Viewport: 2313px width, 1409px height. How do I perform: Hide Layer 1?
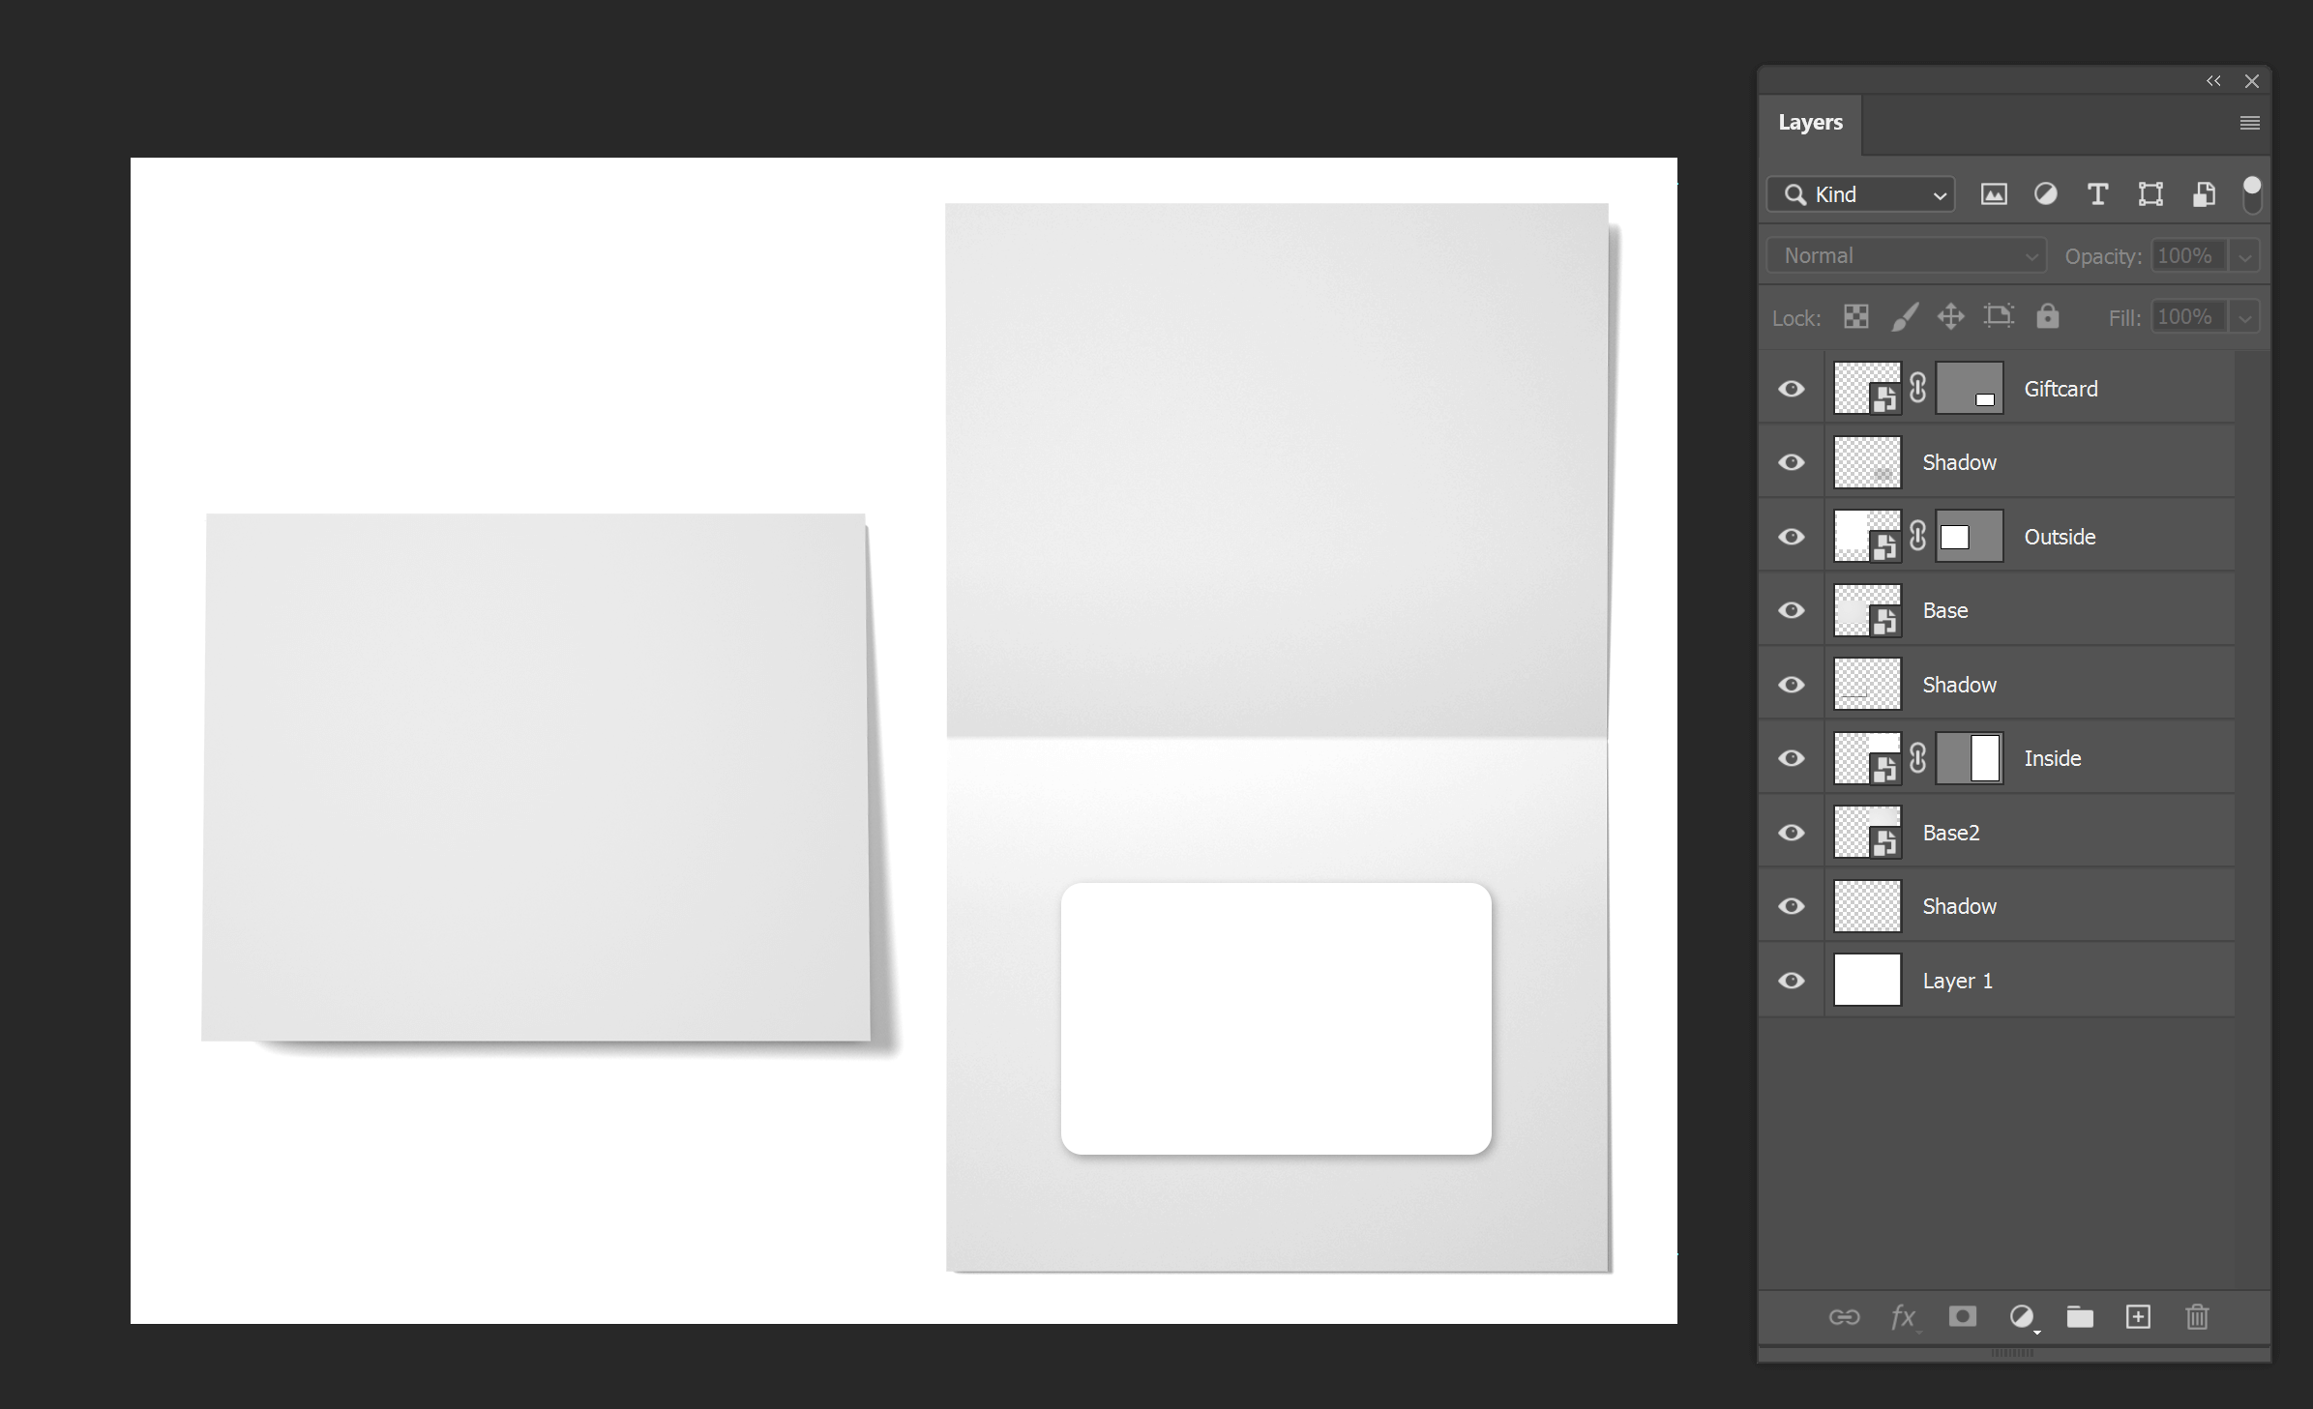[x=1791, y=980]
